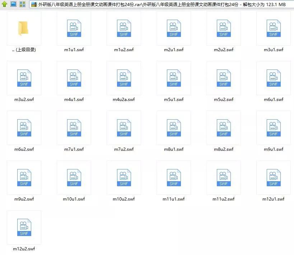Select the m5u2.swf file icon
This screenshot has width=294, height=255.
224,78
